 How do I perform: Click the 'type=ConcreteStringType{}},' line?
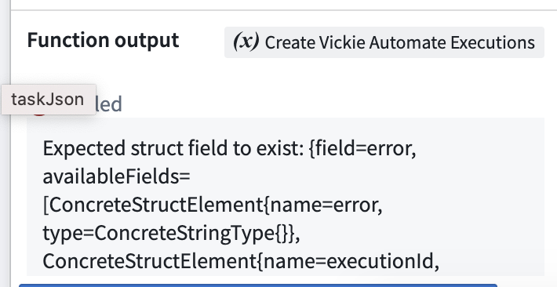click(171, 234)
